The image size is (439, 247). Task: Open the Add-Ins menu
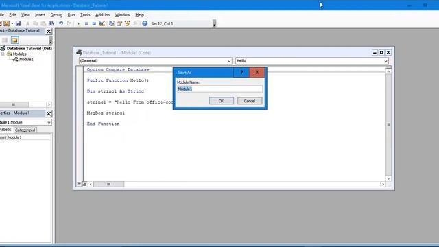pyautogui.click(x=102, y=15)
